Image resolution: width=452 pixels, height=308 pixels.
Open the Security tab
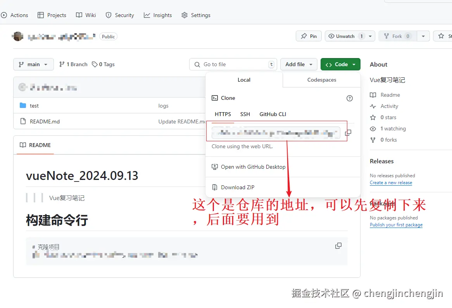pos(120,15)
